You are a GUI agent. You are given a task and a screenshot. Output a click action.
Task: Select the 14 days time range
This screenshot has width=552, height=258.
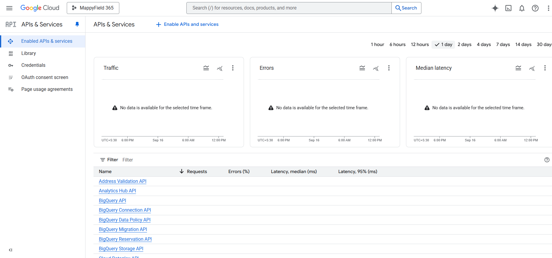coord(523,45)
